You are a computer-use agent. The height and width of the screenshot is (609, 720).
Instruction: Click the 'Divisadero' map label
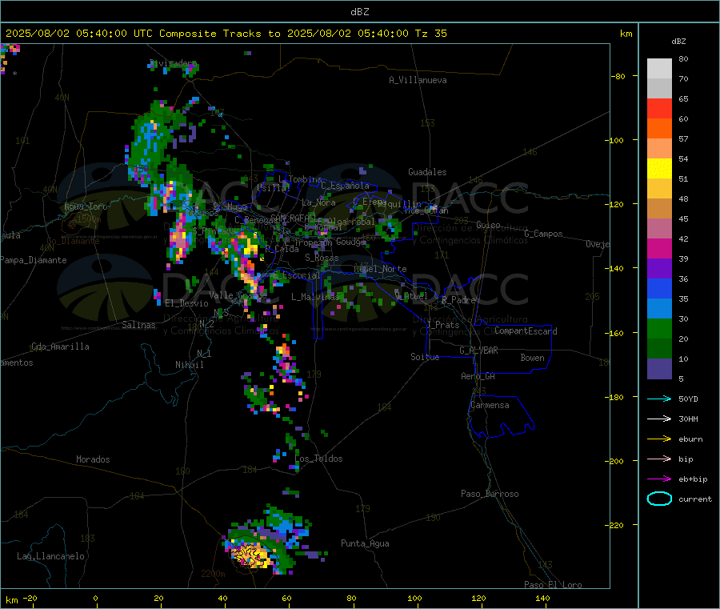pyautogui.click(x=173, y=63)
